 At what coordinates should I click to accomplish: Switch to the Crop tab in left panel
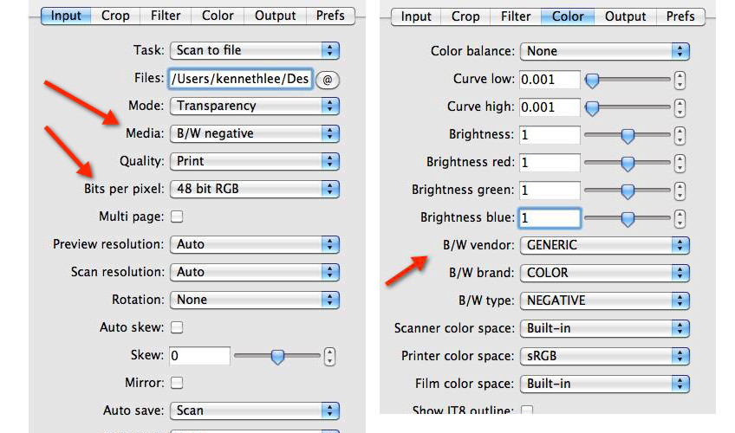pyautogui.click(x=115, y=16)
